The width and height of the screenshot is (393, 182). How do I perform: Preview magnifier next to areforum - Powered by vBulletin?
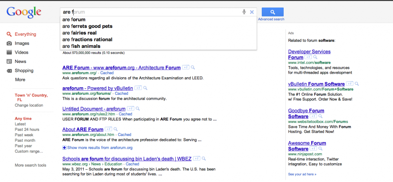145,88
